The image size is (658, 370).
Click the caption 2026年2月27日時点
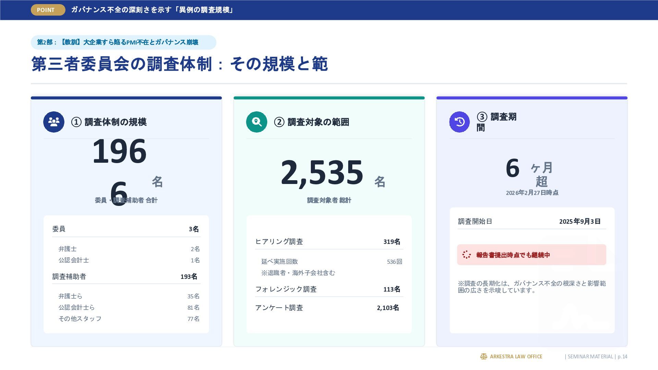click(x=532, y=193)
